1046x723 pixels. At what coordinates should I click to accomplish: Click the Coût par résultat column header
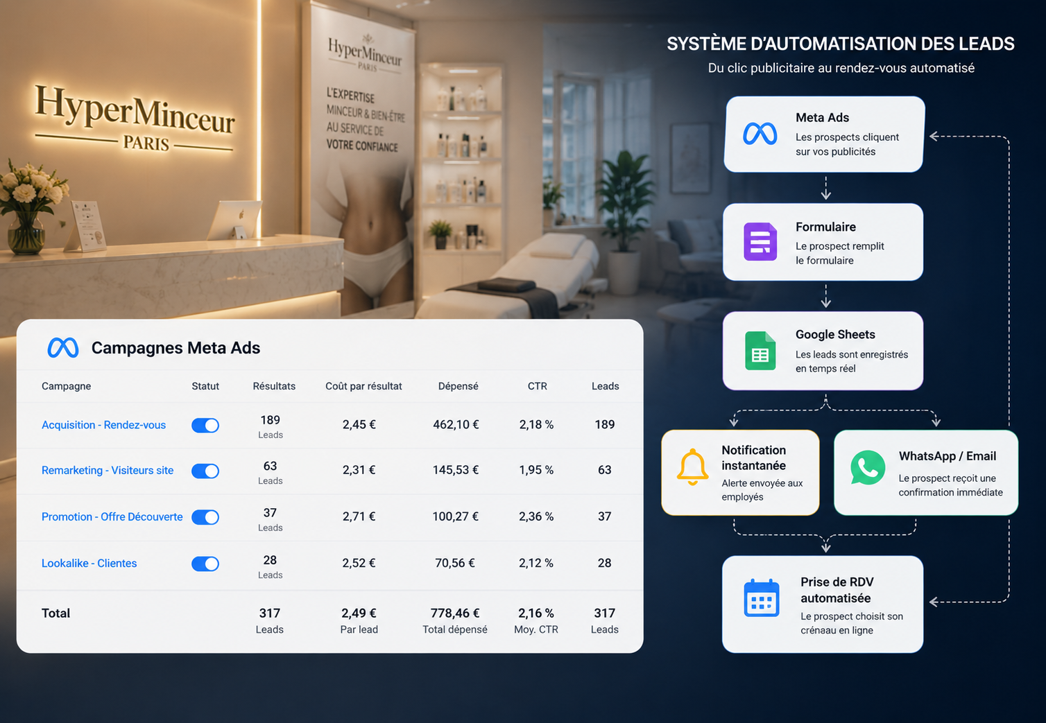click(x=363, y=386)
